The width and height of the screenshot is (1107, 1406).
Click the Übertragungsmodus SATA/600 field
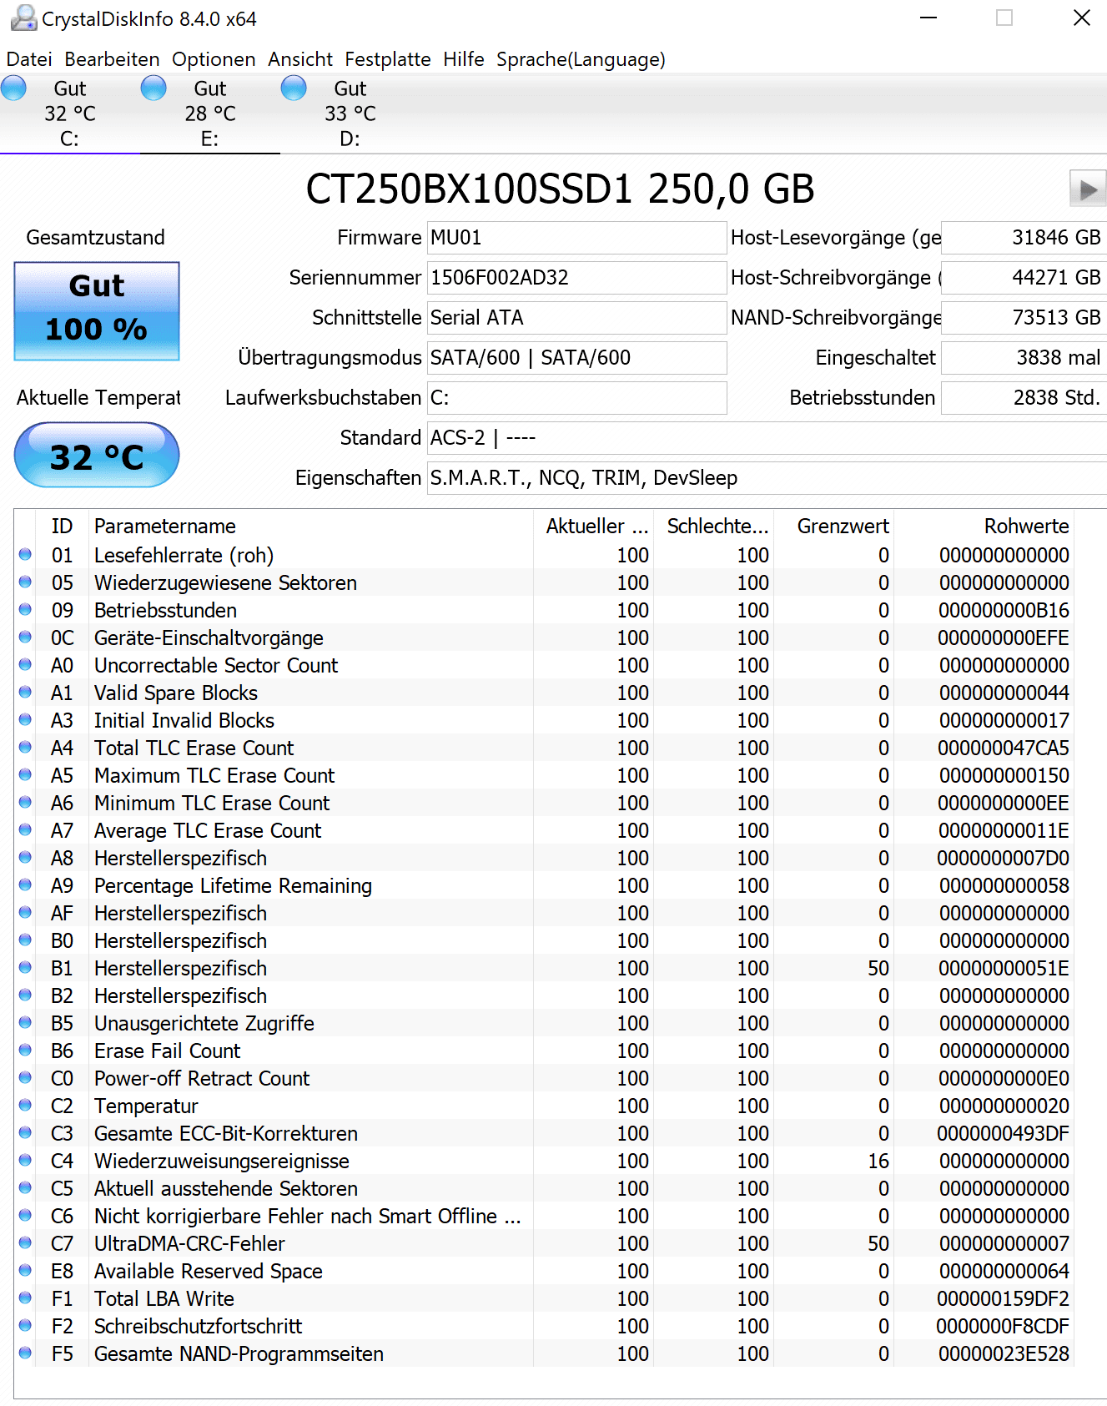pos(576,358)
